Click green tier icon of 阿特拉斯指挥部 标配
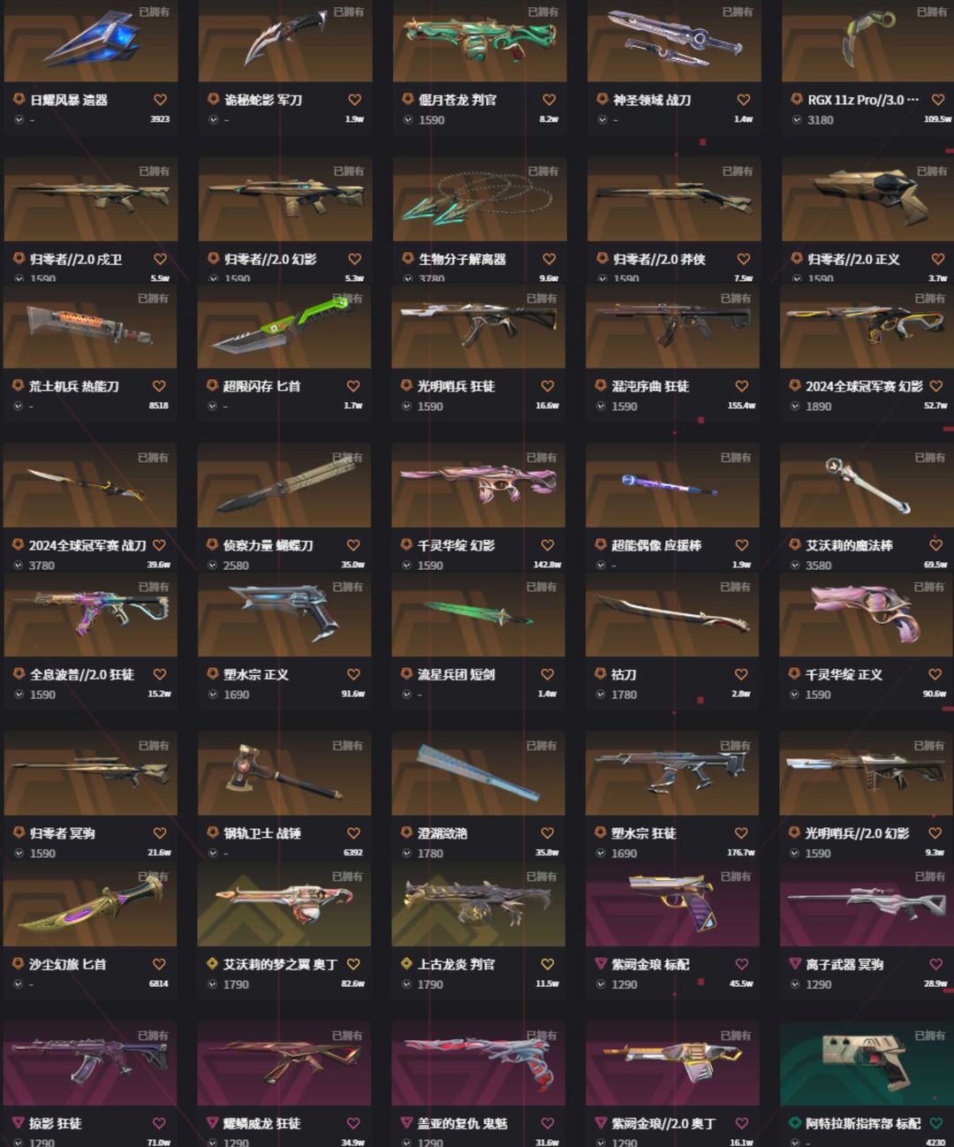 [x=795, y=1123]
